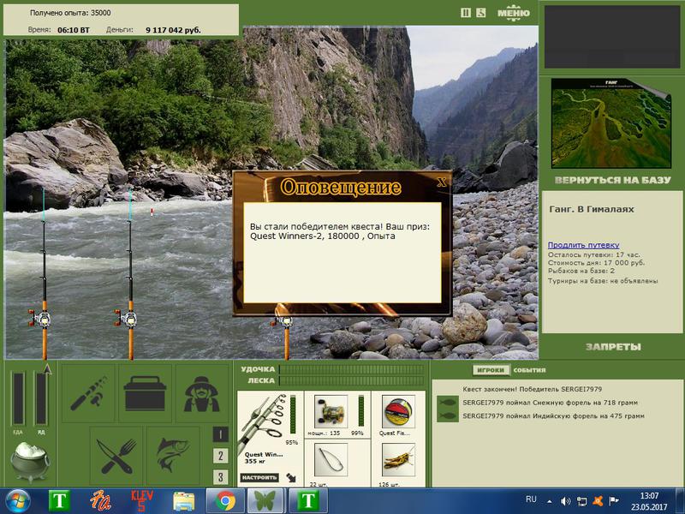The width and height of the screenshot is (685, 514).
Task: Click the red float on the water
Action: [152, 212]
